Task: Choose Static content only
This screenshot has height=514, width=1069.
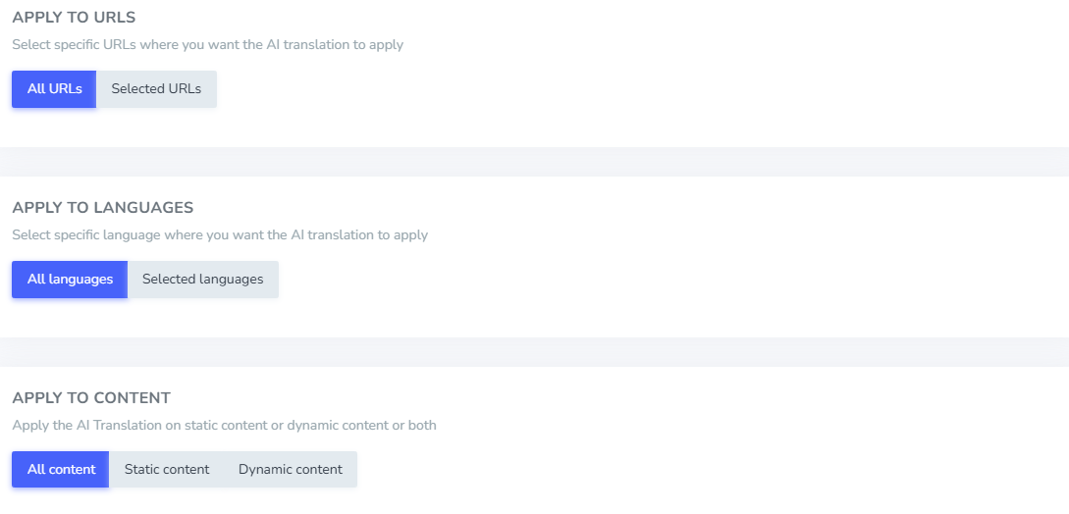Action: pyautogui.click(x=167, y=469)
